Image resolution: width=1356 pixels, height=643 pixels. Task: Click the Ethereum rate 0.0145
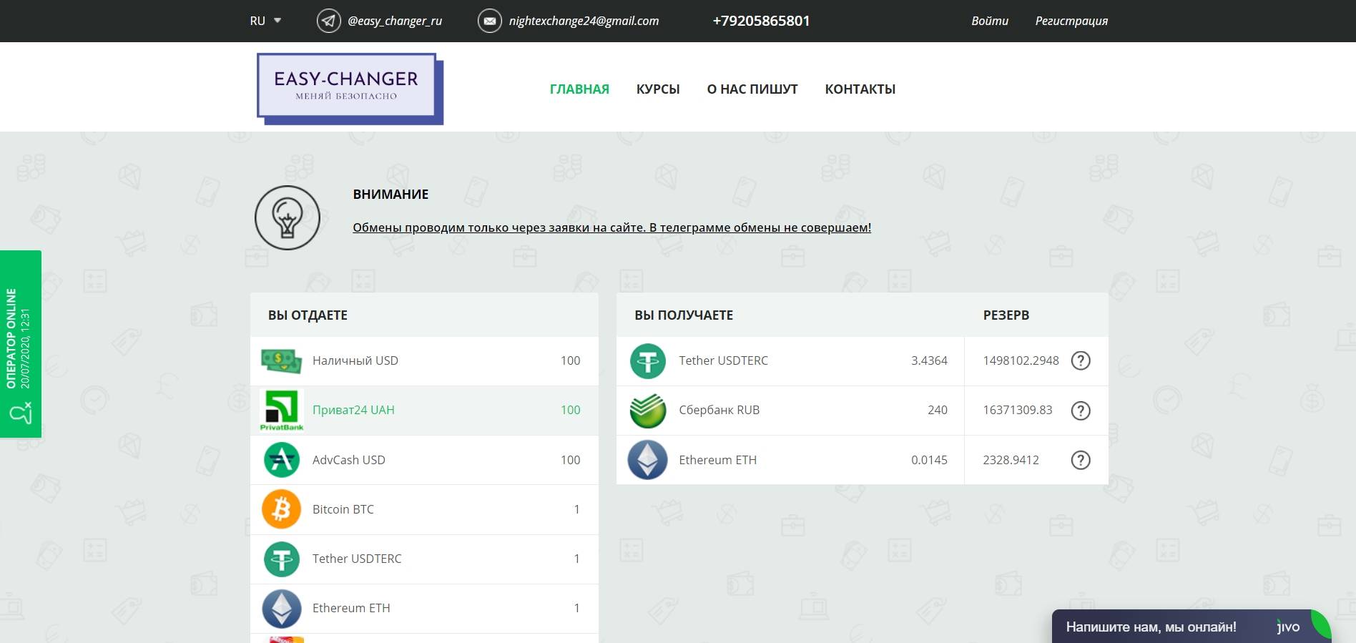point(929,460)
